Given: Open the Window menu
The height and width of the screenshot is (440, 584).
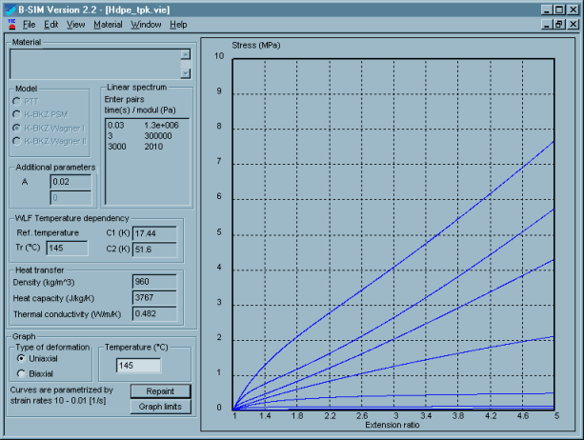Looking at the screenshot, I should coord(146,24).
